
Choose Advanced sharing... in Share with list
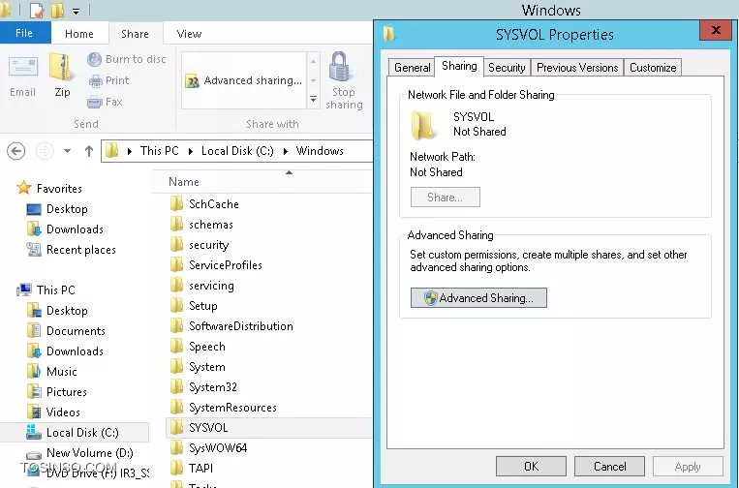point(244,80)
